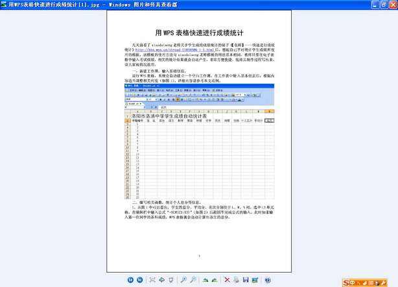
Task: Toggle Sogou half/full width moon icon
Action: 365,283
